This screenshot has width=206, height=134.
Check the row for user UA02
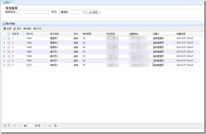tap(9, 42)
